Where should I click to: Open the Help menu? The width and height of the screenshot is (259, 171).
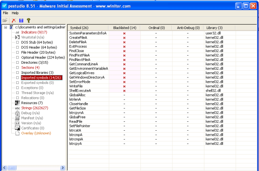(15, 13)
